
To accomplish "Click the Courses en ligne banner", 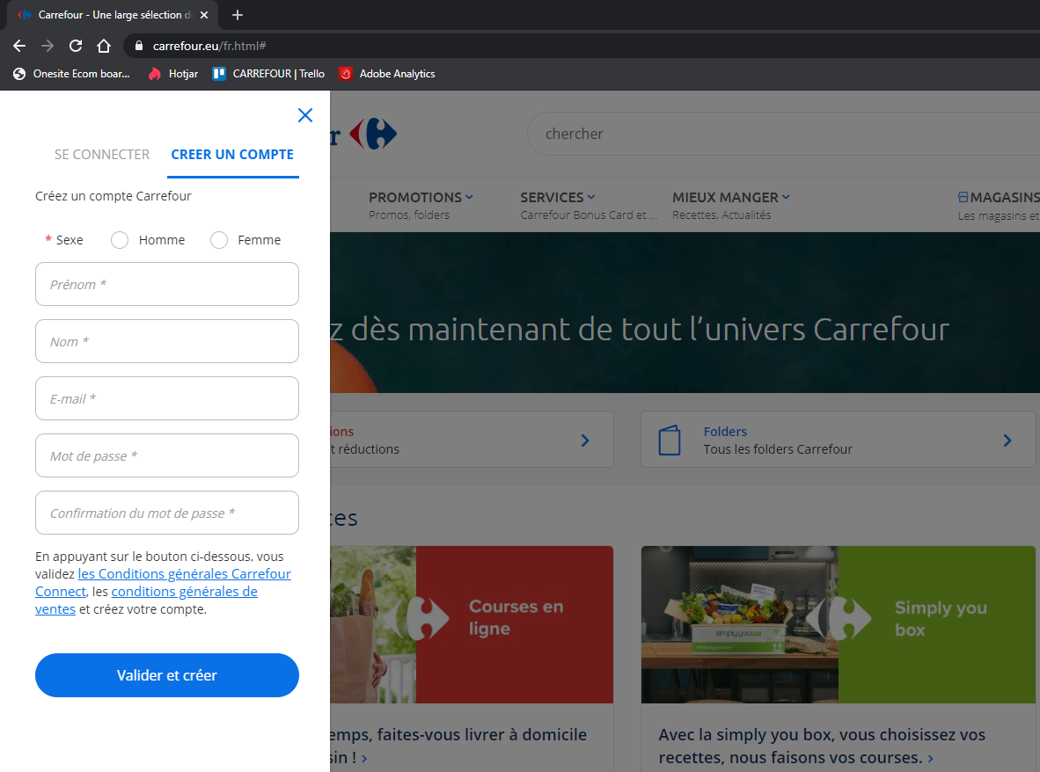I will click(472, 624).
